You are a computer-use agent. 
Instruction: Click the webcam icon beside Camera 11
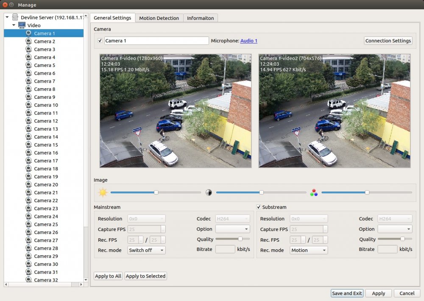tap(28, 113)
